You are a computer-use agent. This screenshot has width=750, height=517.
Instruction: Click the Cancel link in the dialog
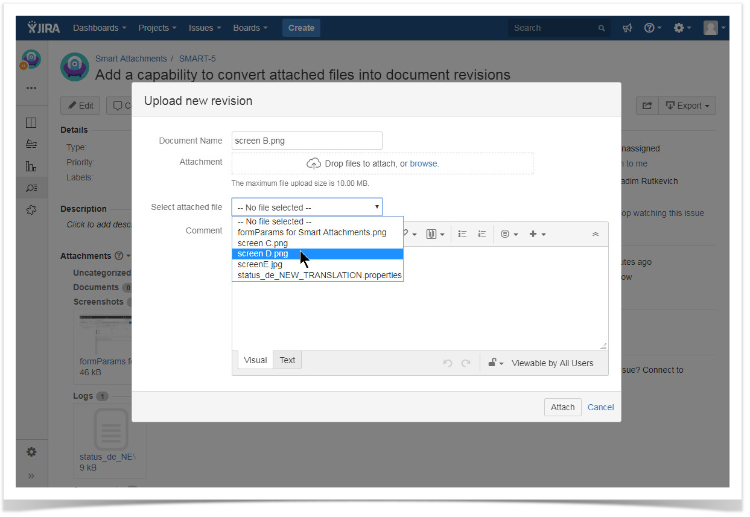pos(600,407)
